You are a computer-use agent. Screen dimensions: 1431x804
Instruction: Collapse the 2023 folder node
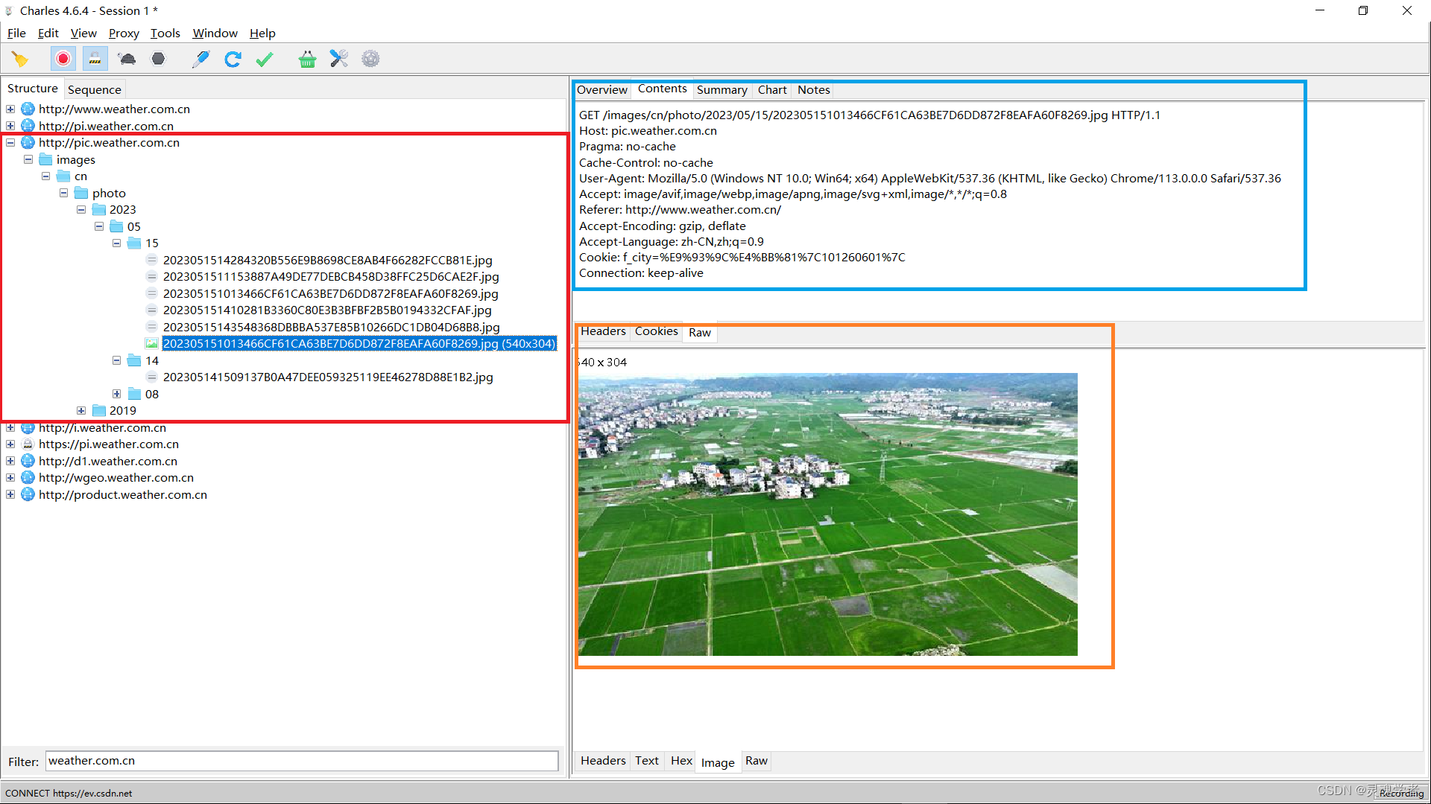pyautogui.click(x=81, y=210)
